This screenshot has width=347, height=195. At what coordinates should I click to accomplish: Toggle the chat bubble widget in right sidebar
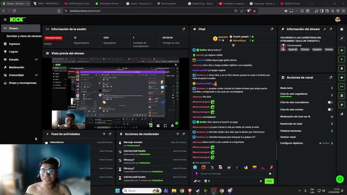tap(342, 77)
